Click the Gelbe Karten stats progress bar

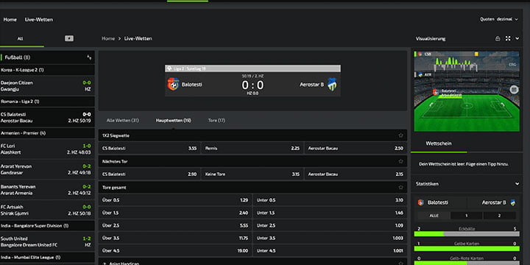click(467, 249)
